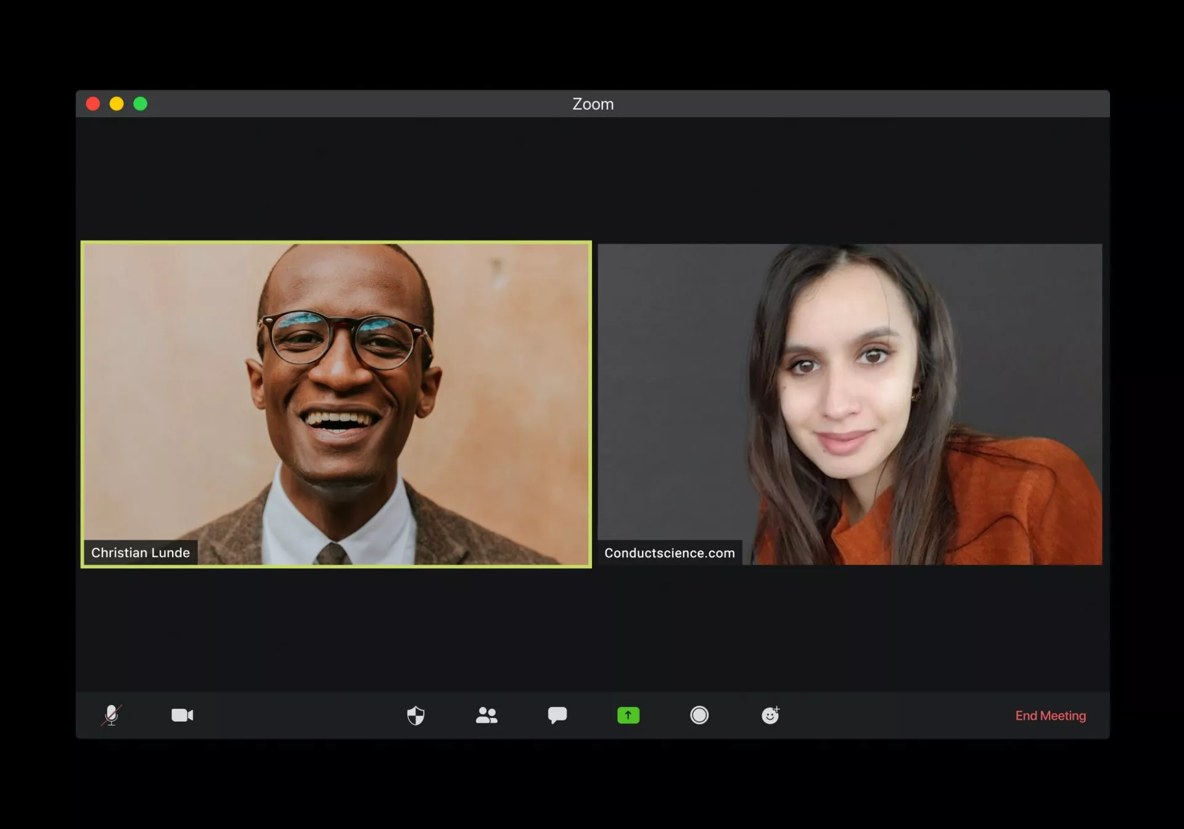Start recording with the Record icon
The width and height of the screenshot is (1184, 829).
pyautogui.click(x=699, y=716)
